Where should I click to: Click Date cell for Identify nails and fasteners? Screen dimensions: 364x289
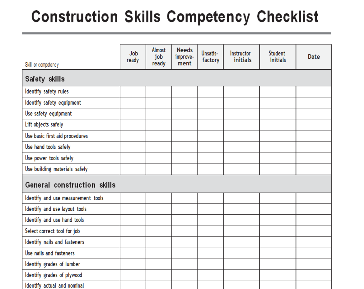click(314, 242)
